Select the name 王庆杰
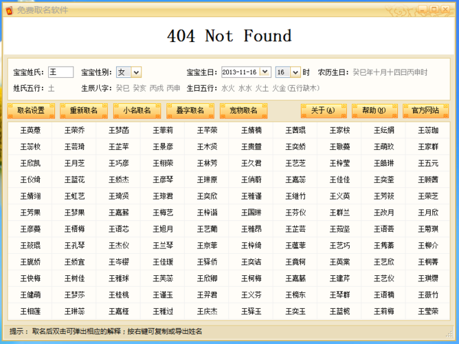 click(207, 311)
